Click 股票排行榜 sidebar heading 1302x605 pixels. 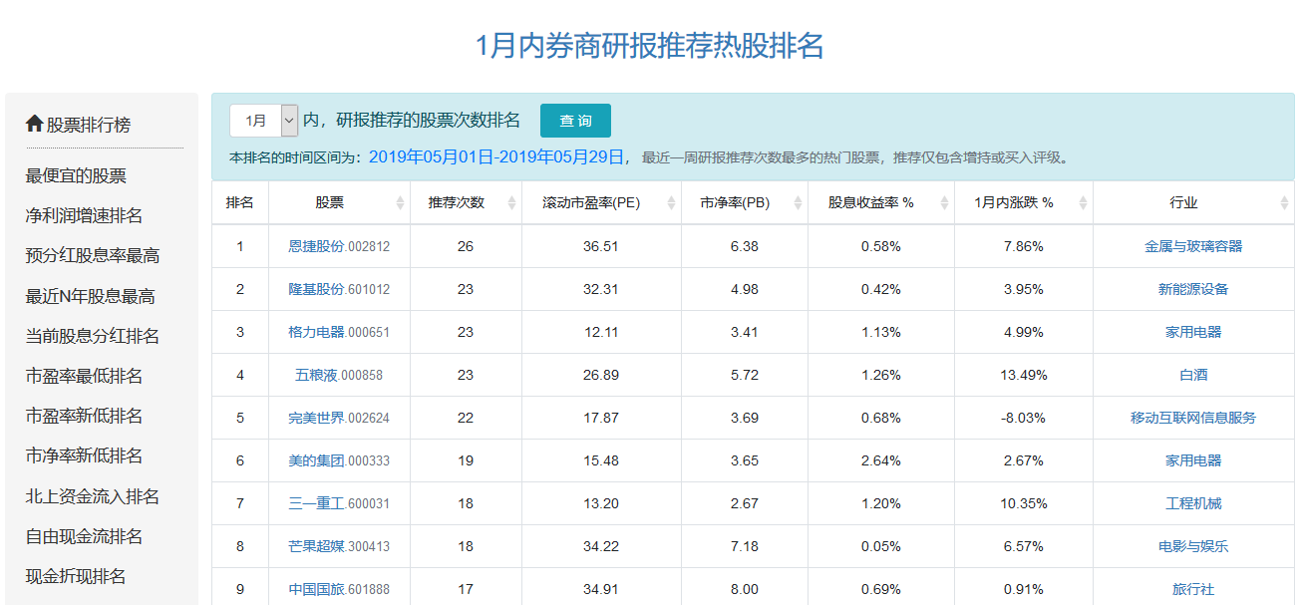click(89, 125)
